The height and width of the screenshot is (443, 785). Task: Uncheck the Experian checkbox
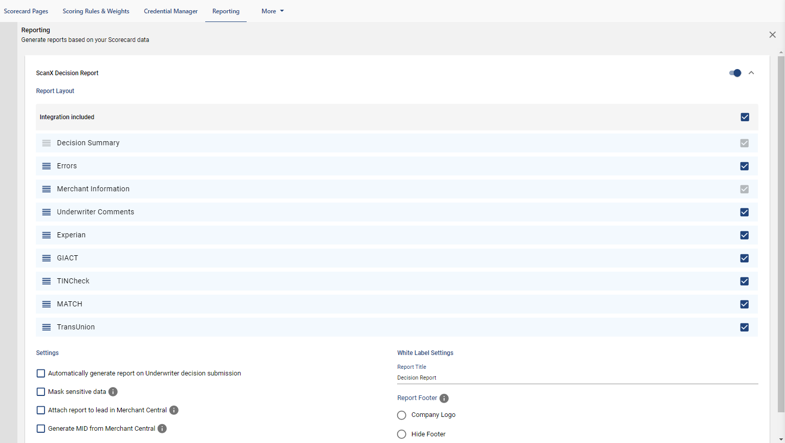[745, 235]
